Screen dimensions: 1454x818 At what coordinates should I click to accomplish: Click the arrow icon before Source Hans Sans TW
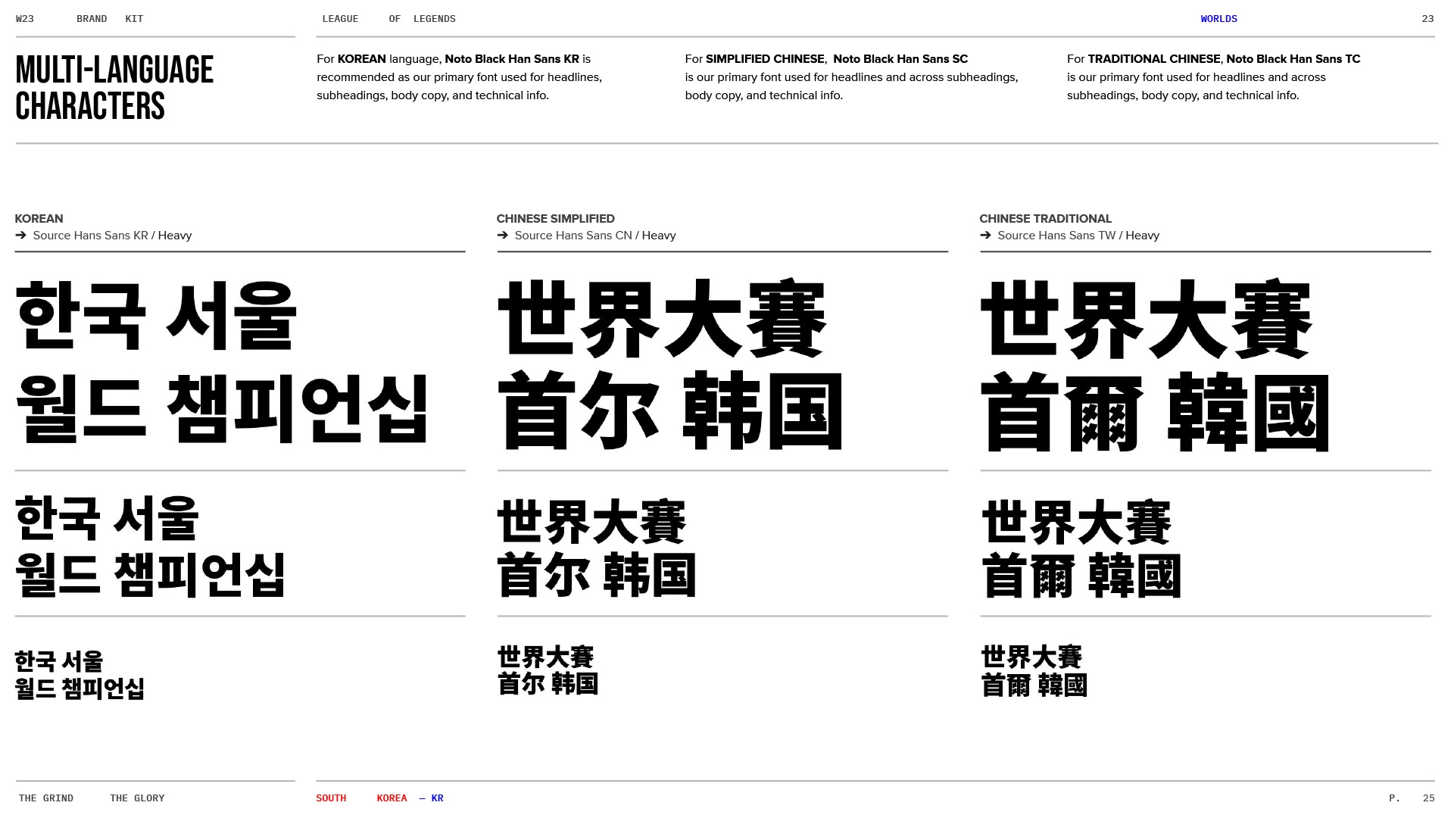[x=985, y=236]
